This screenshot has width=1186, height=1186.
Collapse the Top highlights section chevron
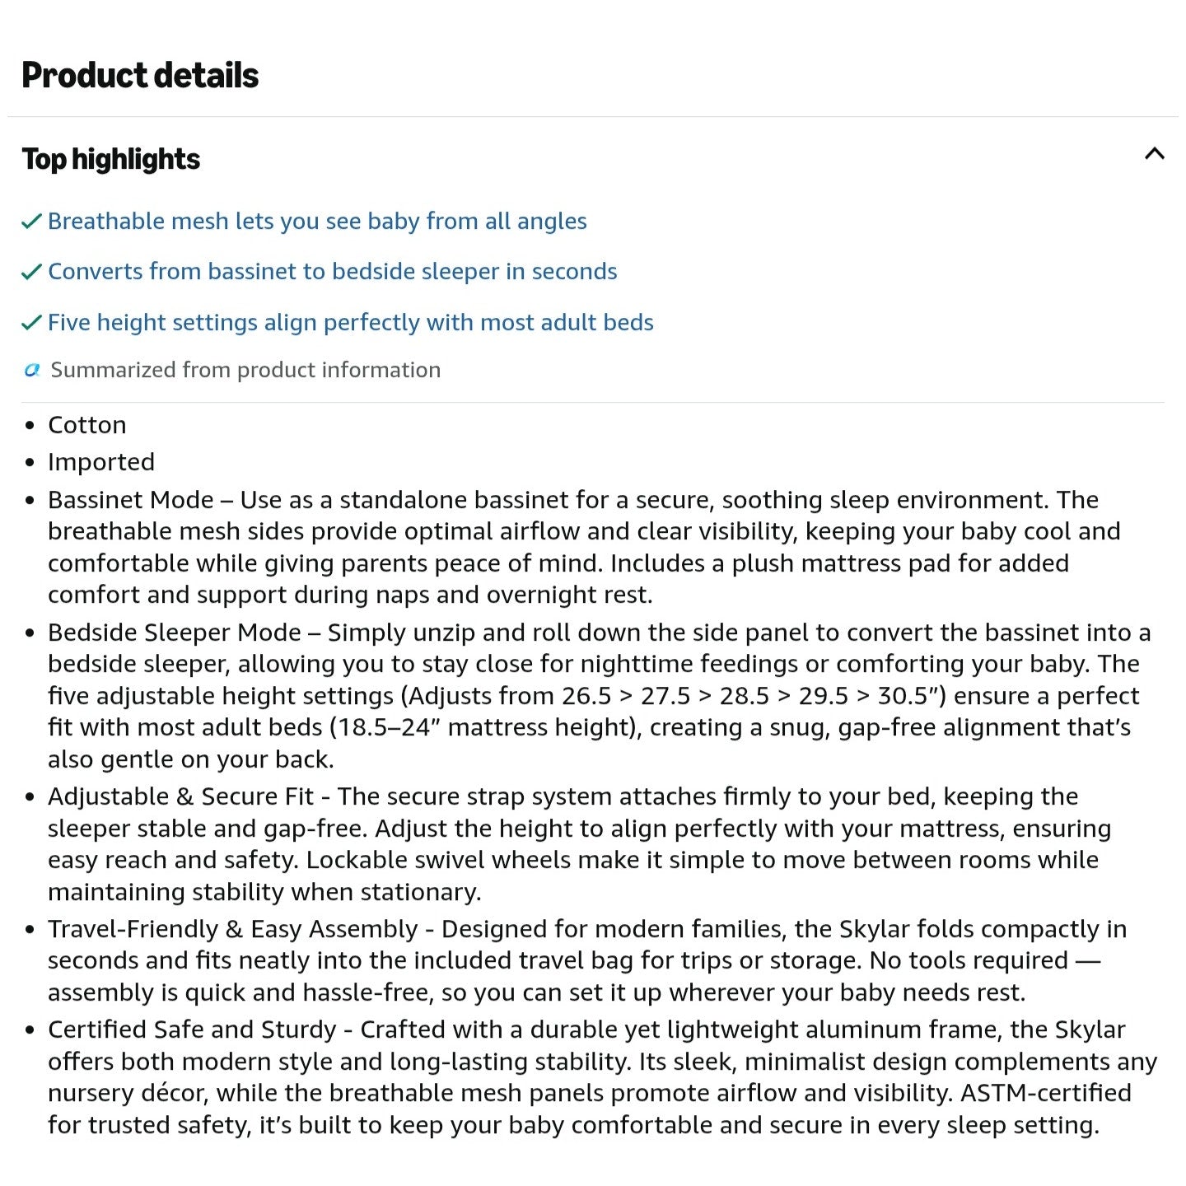pos(1154,154)
